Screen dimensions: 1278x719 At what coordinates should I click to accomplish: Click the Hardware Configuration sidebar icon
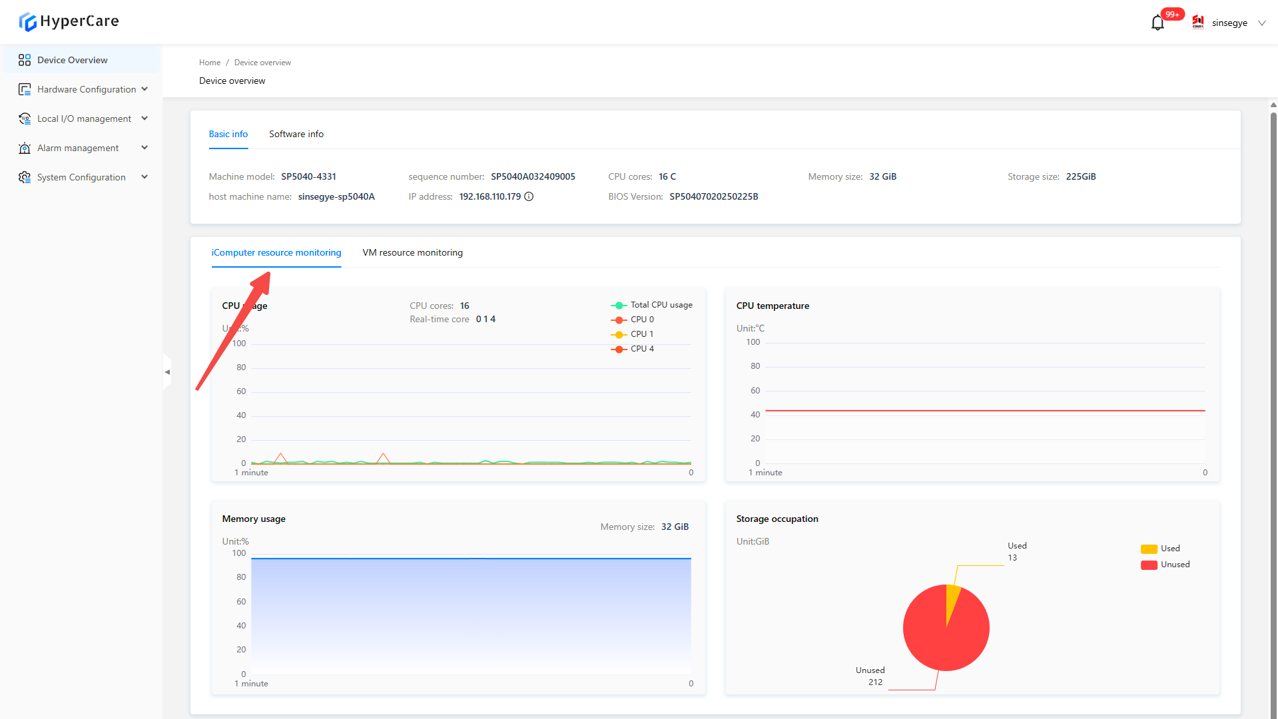pyautogui.click(x=25, y=89)
